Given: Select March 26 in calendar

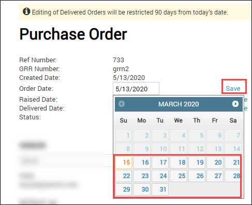Looking at the screenshot, I should [x=197, y=176].
